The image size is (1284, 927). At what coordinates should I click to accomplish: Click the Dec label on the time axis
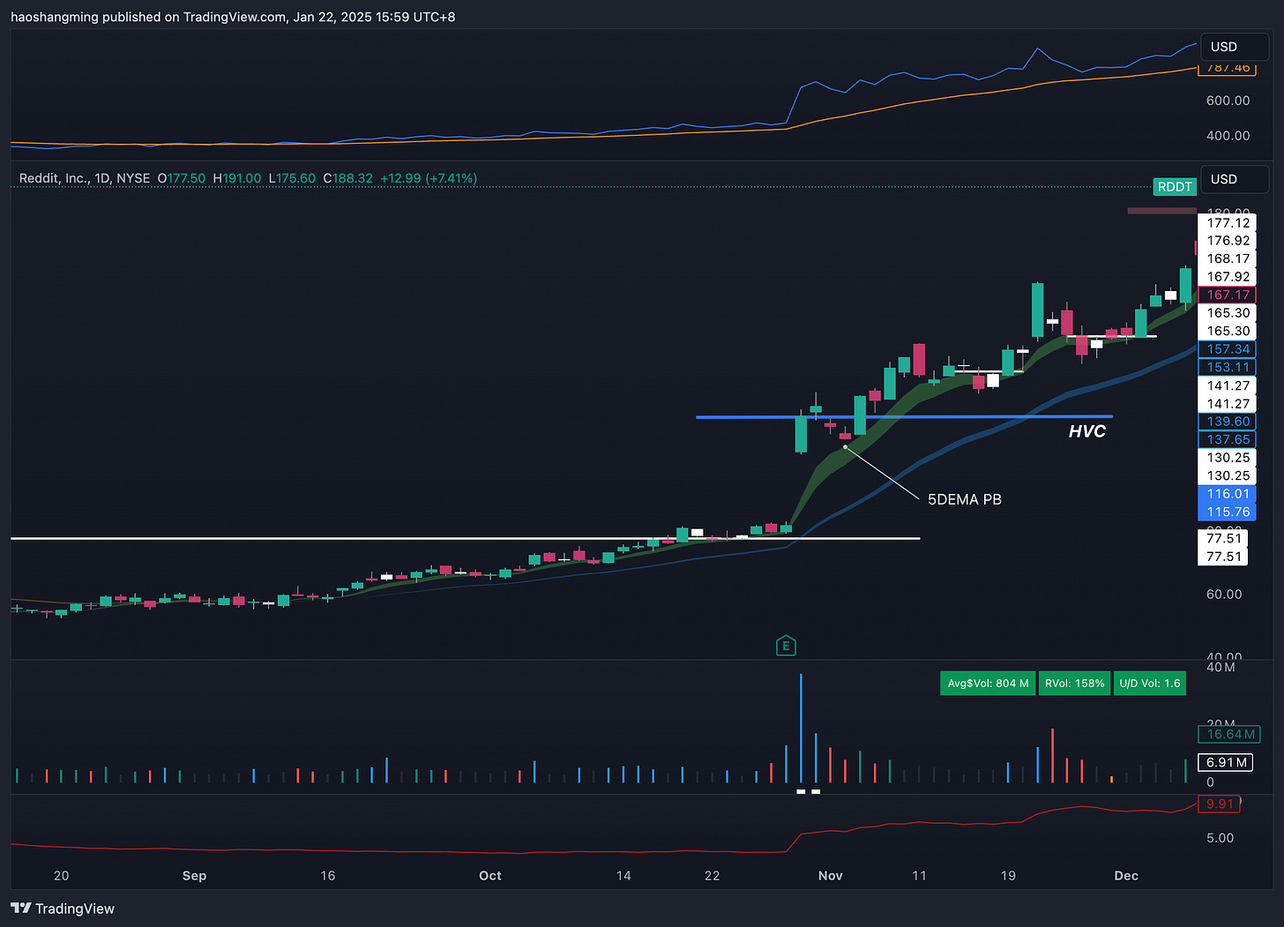coord(1126,876)
